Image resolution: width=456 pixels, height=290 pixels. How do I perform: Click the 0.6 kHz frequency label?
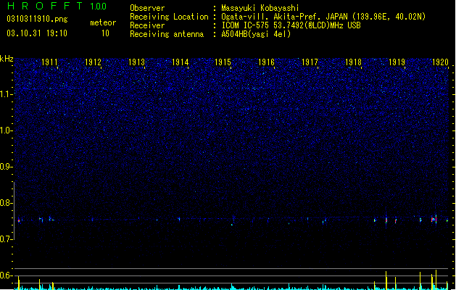pyautogui.click(x=7, y=275)
